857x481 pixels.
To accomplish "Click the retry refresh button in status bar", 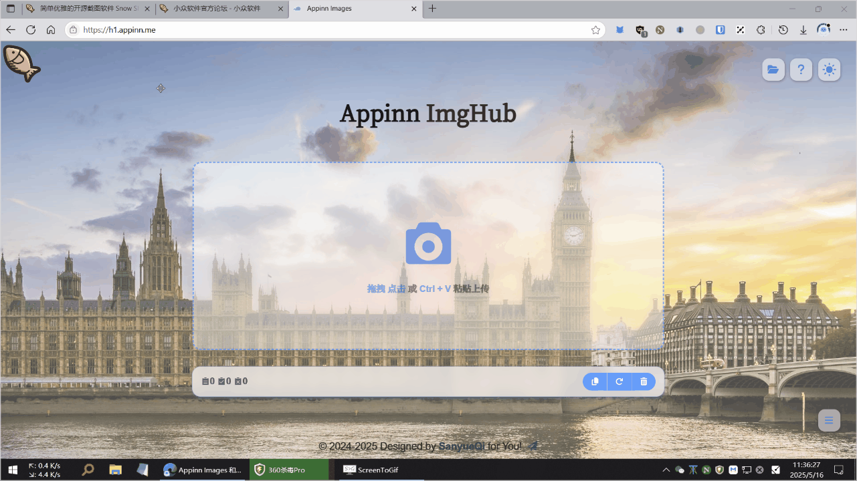I will click(620, 381).
